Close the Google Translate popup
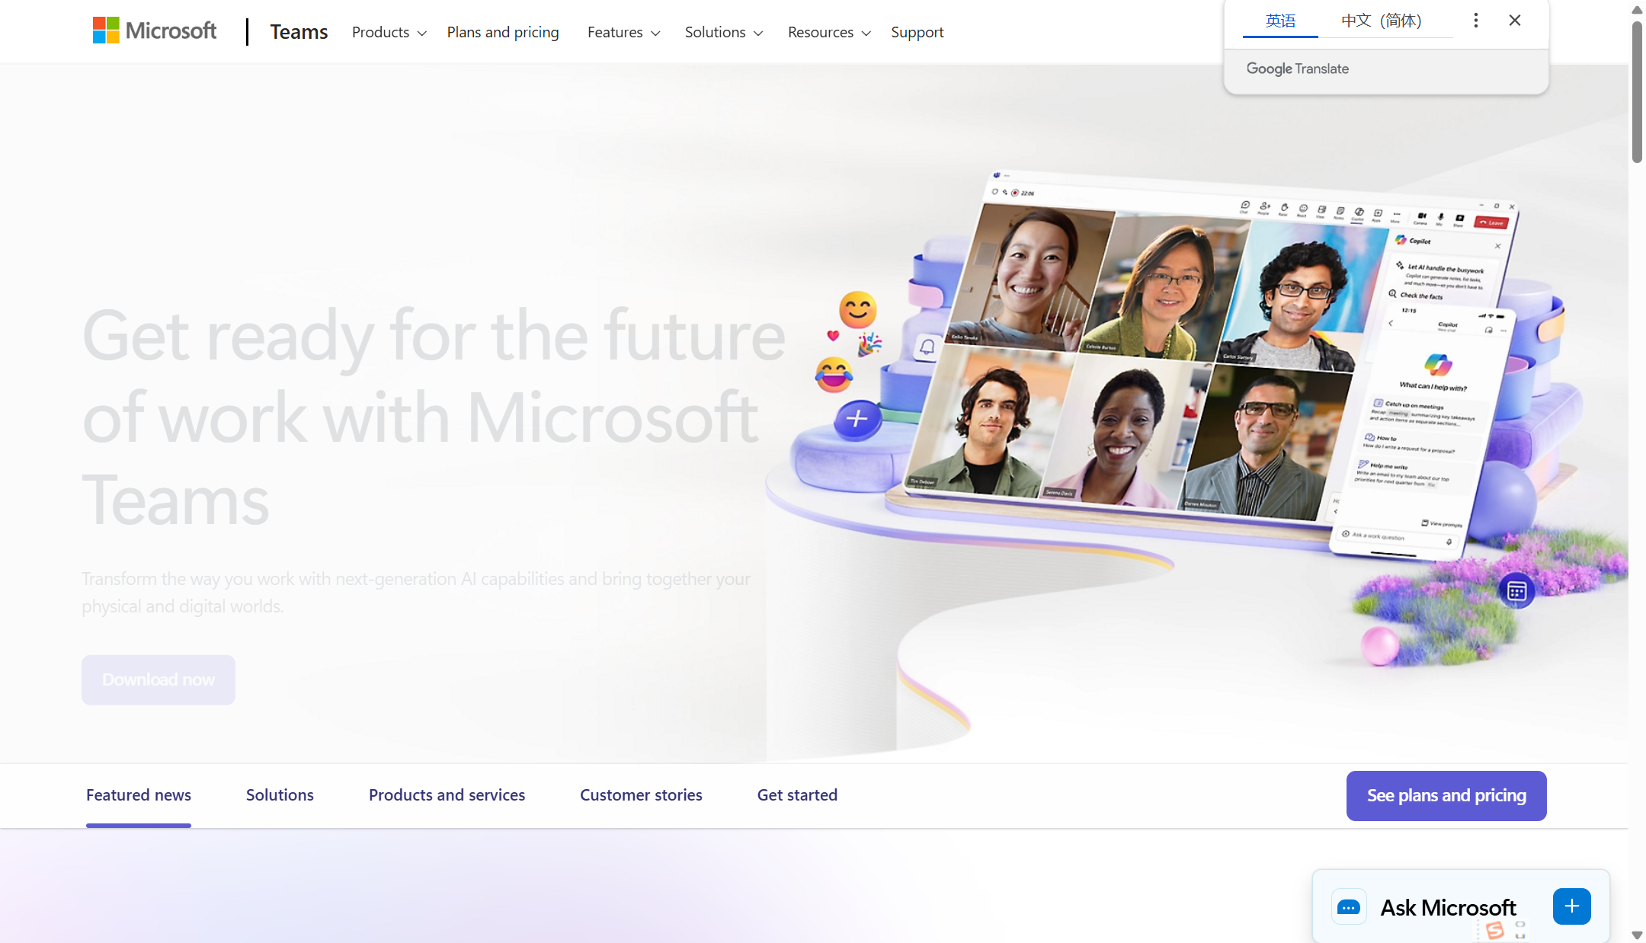The height and width of the screenshot is (943, 1646). point(1515,21)
